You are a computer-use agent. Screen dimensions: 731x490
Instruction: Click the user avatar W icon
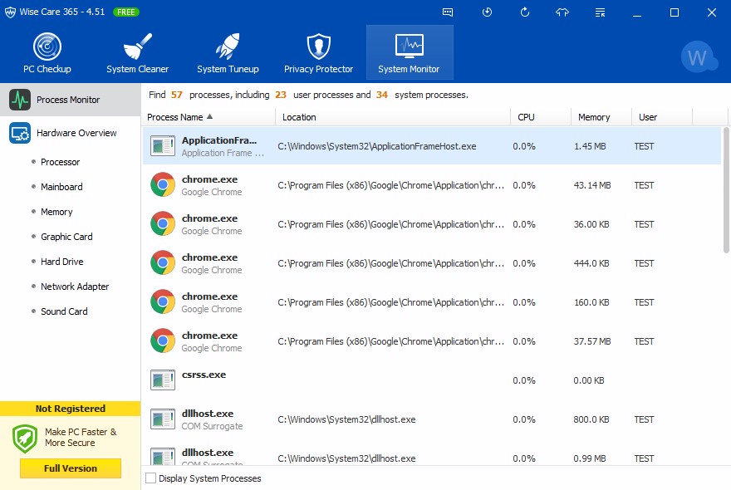698,56
